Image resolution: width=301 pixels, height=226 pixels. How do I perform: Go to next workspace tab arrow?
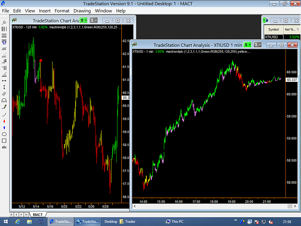pos(21,214)
